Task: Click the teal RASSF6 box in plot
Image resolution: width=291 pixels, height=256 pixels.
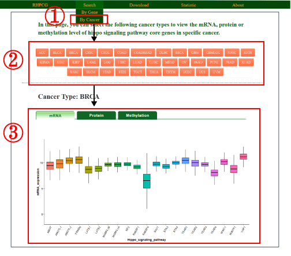Action: 147,181
